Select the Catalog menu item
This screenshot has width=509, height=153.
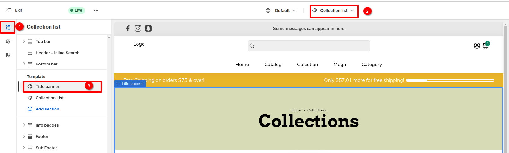(273, 65)
